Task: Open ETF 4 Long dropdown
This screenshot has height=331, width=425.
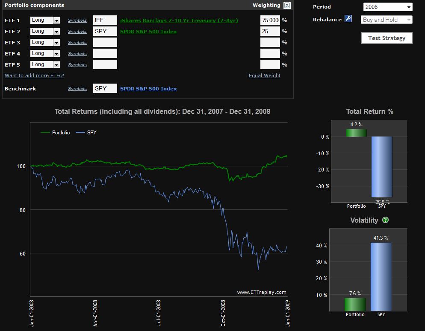Action: (x=45, y=53)
